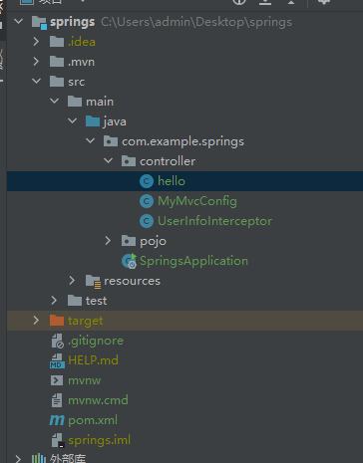Select the hello class name

click(x=172, y=181)
